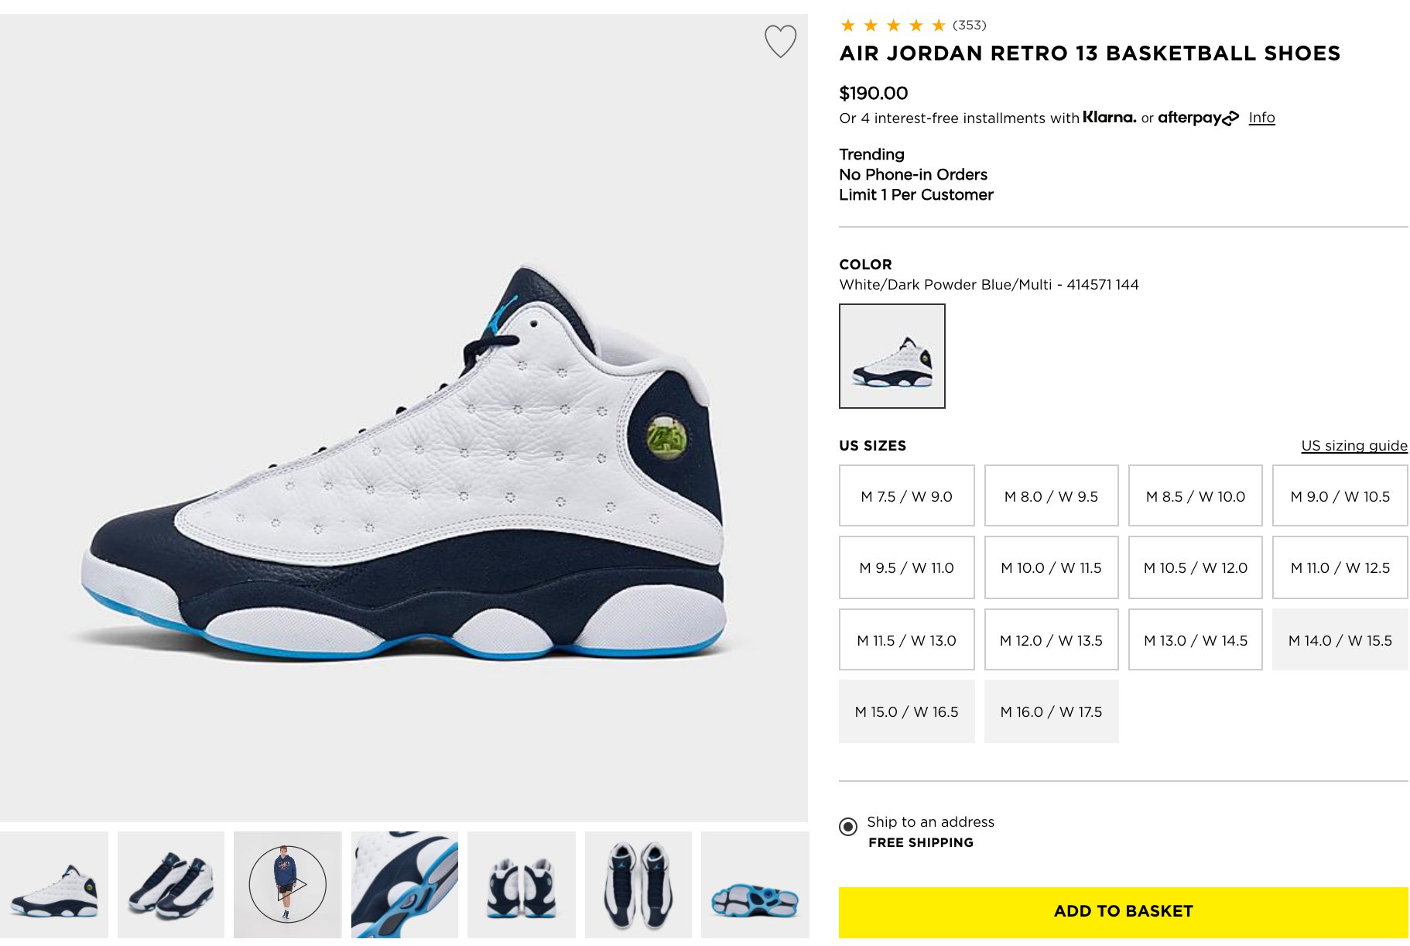Viewport: 1410px width, 946px height.
Task: Show the close-up sole detail thumbnail
Action: pyautogui.click(x=404, y=885)
